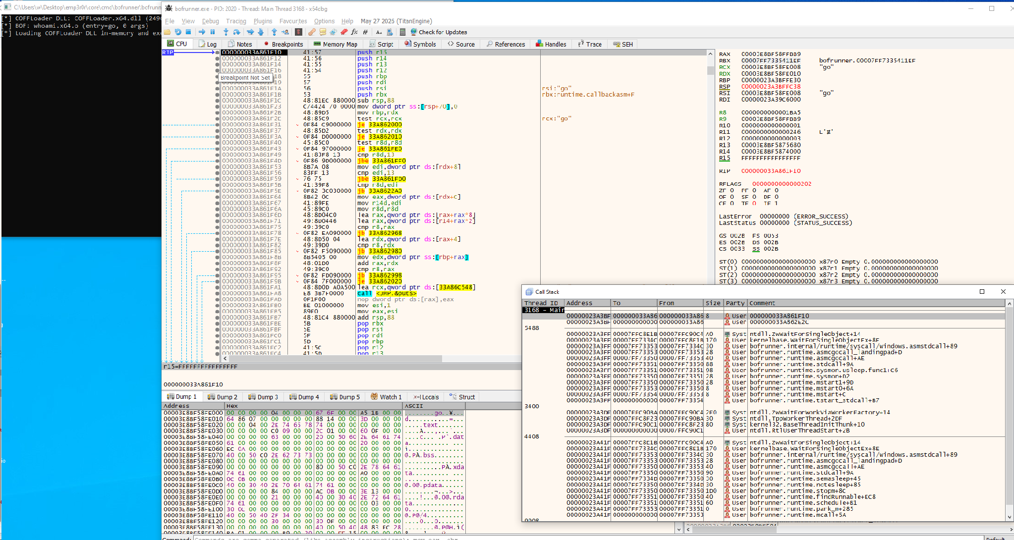Screen dimensions: 1014x540
Task: Toggle breakpoint bullet at address 000000033A861F12
Action: click(217, 58)
